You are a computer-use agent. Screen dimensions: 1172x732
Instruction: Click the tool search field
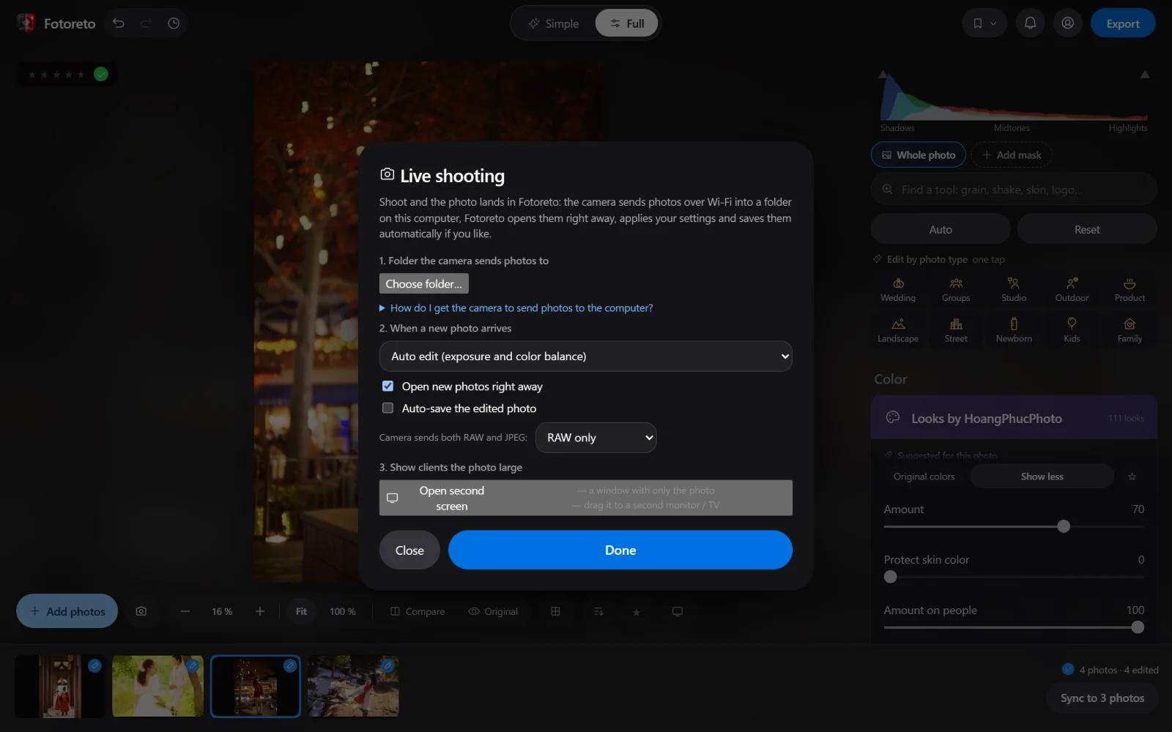click(1014, 189)
